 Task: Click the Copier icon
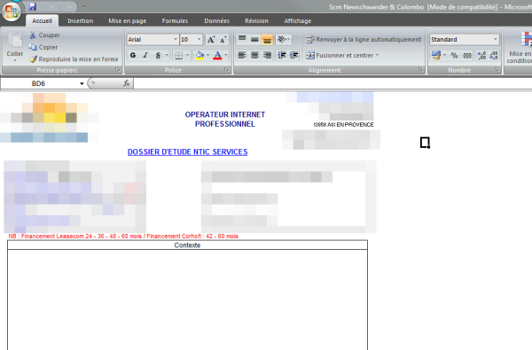33,47
